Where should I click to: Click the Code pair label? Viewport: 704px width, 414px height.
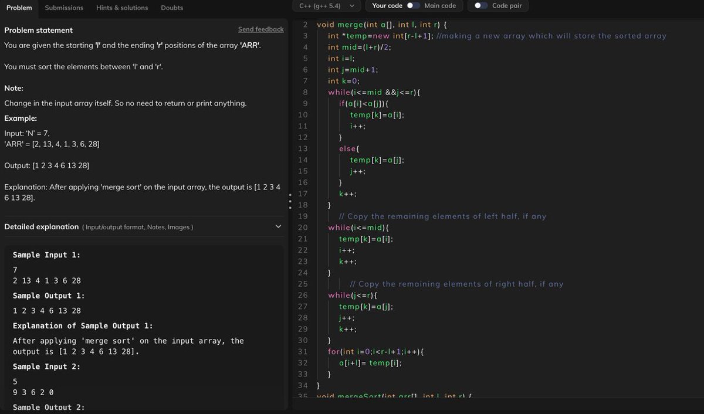(x=507, y=6)
